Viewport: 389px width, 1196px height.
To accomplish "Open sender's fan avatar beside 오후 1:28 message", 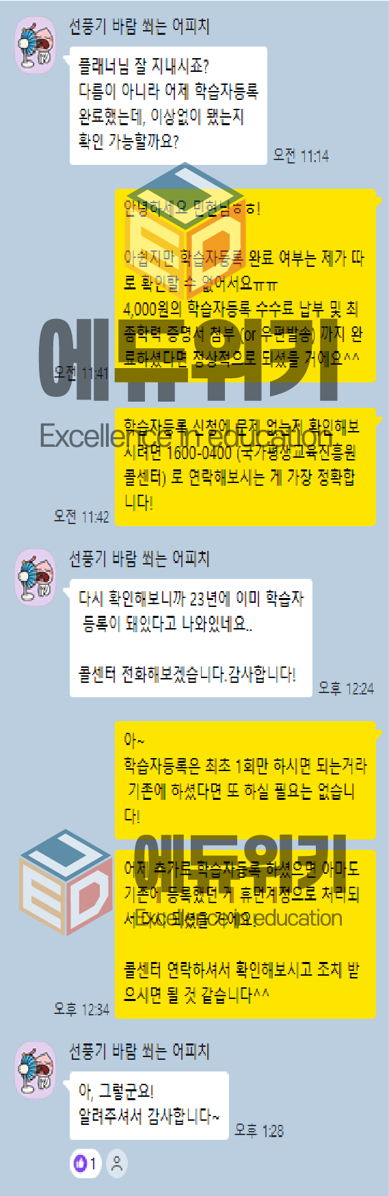I will [x=36, y=1070].
